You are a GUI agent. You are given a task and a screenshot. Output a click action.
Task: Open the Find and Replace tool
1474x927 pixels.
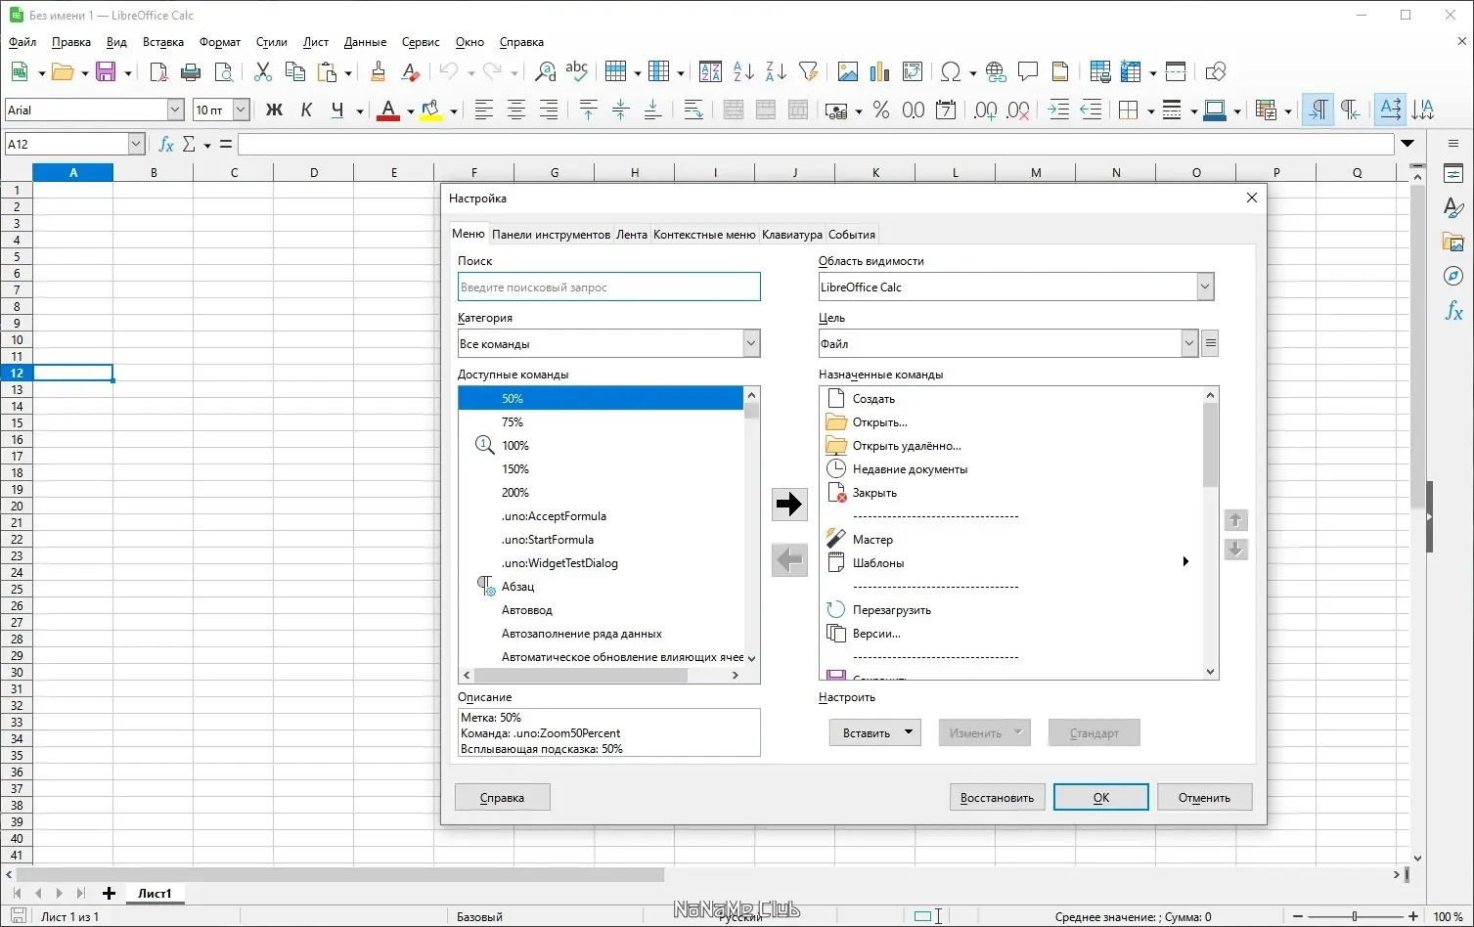point(546,71)
